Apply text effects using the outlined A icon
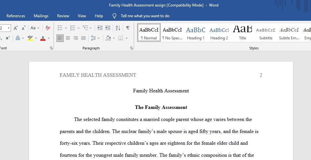 click(18, 38)
